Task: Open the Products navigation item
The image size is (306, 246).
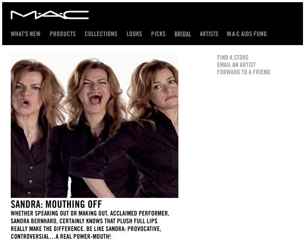Action: [x=63, y=34]
